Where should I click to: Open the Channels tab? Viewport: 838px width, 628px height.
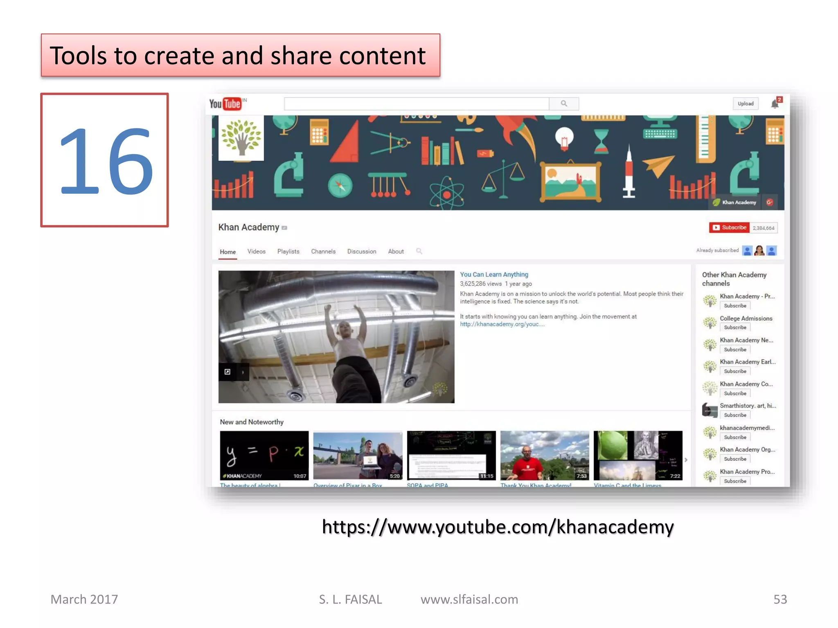pyautogui.click(x=323, y=251)
